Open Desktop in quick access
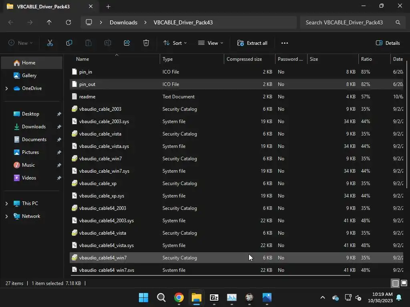410x307 pixels. (x=32, y=114)
